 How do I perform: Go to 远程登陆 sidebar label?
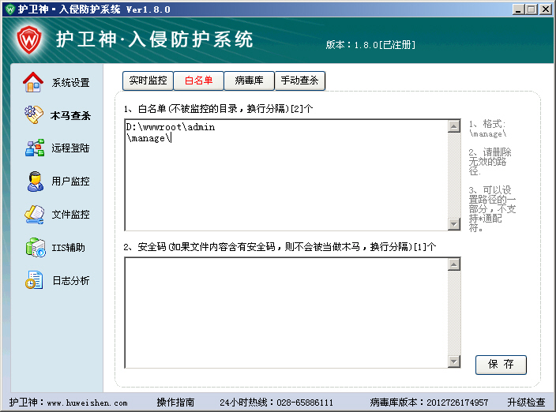(x=70, y=148)
